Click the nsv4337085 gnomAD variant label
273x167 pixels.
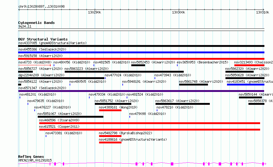coord(52,43)
